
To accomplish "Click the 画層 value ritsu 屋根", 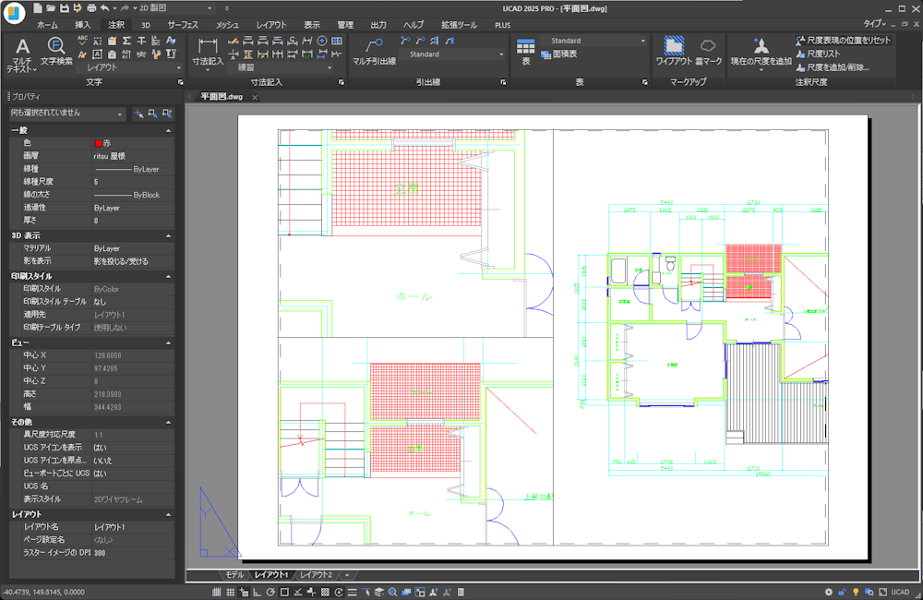I will pos(133,156).
